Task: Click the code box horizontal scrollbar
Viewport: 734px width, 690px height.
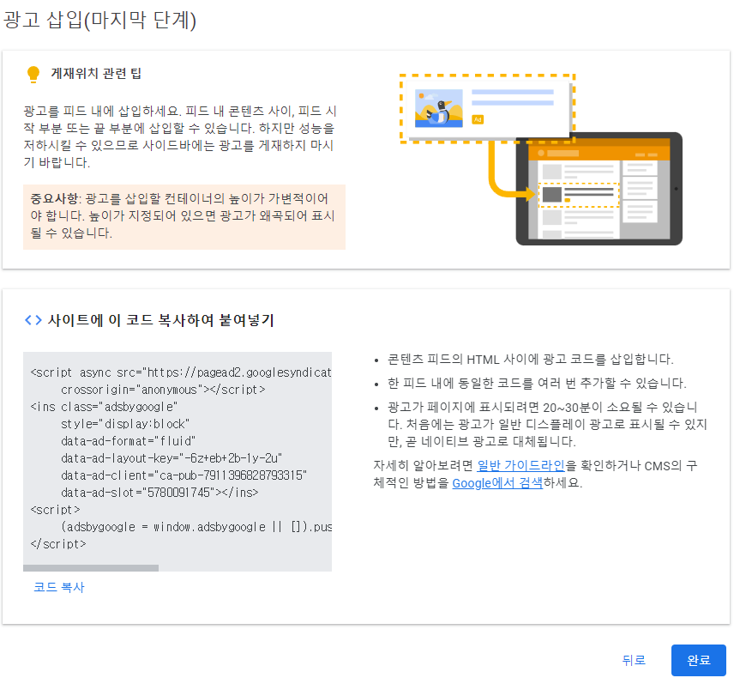Action: coord(91,568)
